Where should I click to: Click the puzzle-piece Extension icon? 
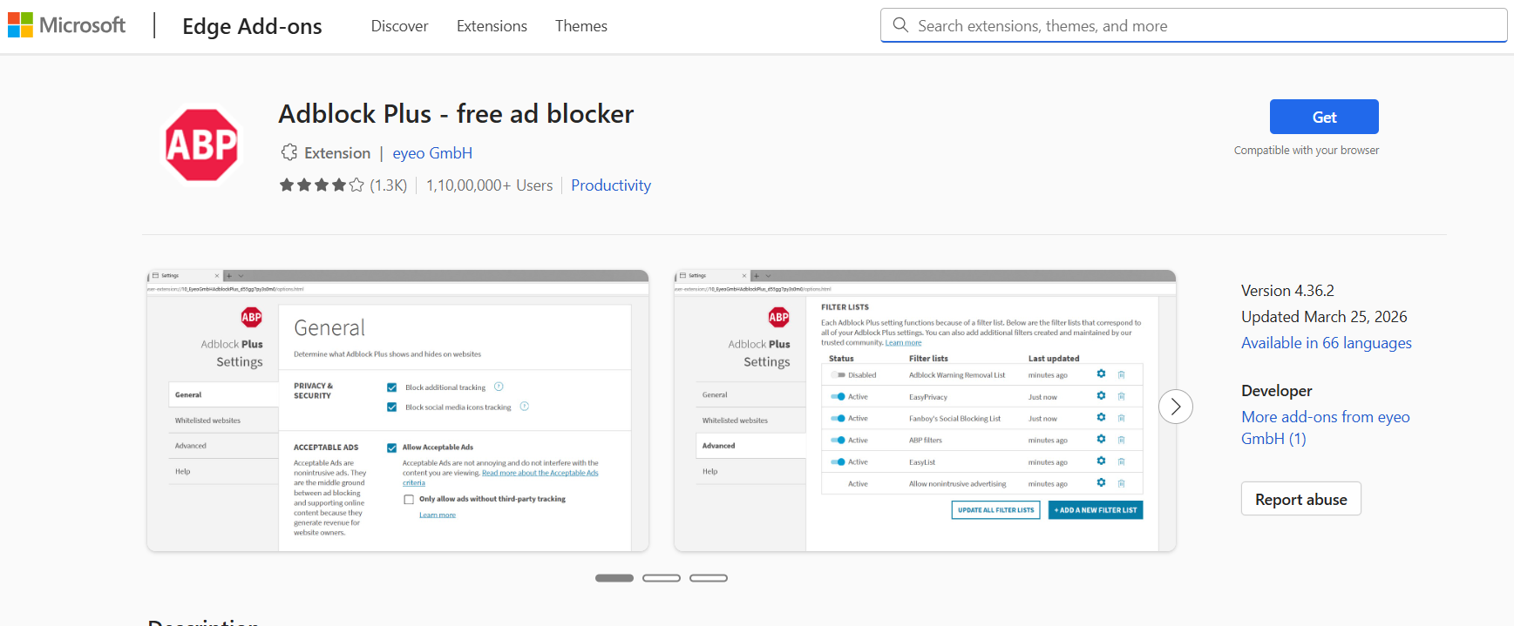[x=289, y=152]
